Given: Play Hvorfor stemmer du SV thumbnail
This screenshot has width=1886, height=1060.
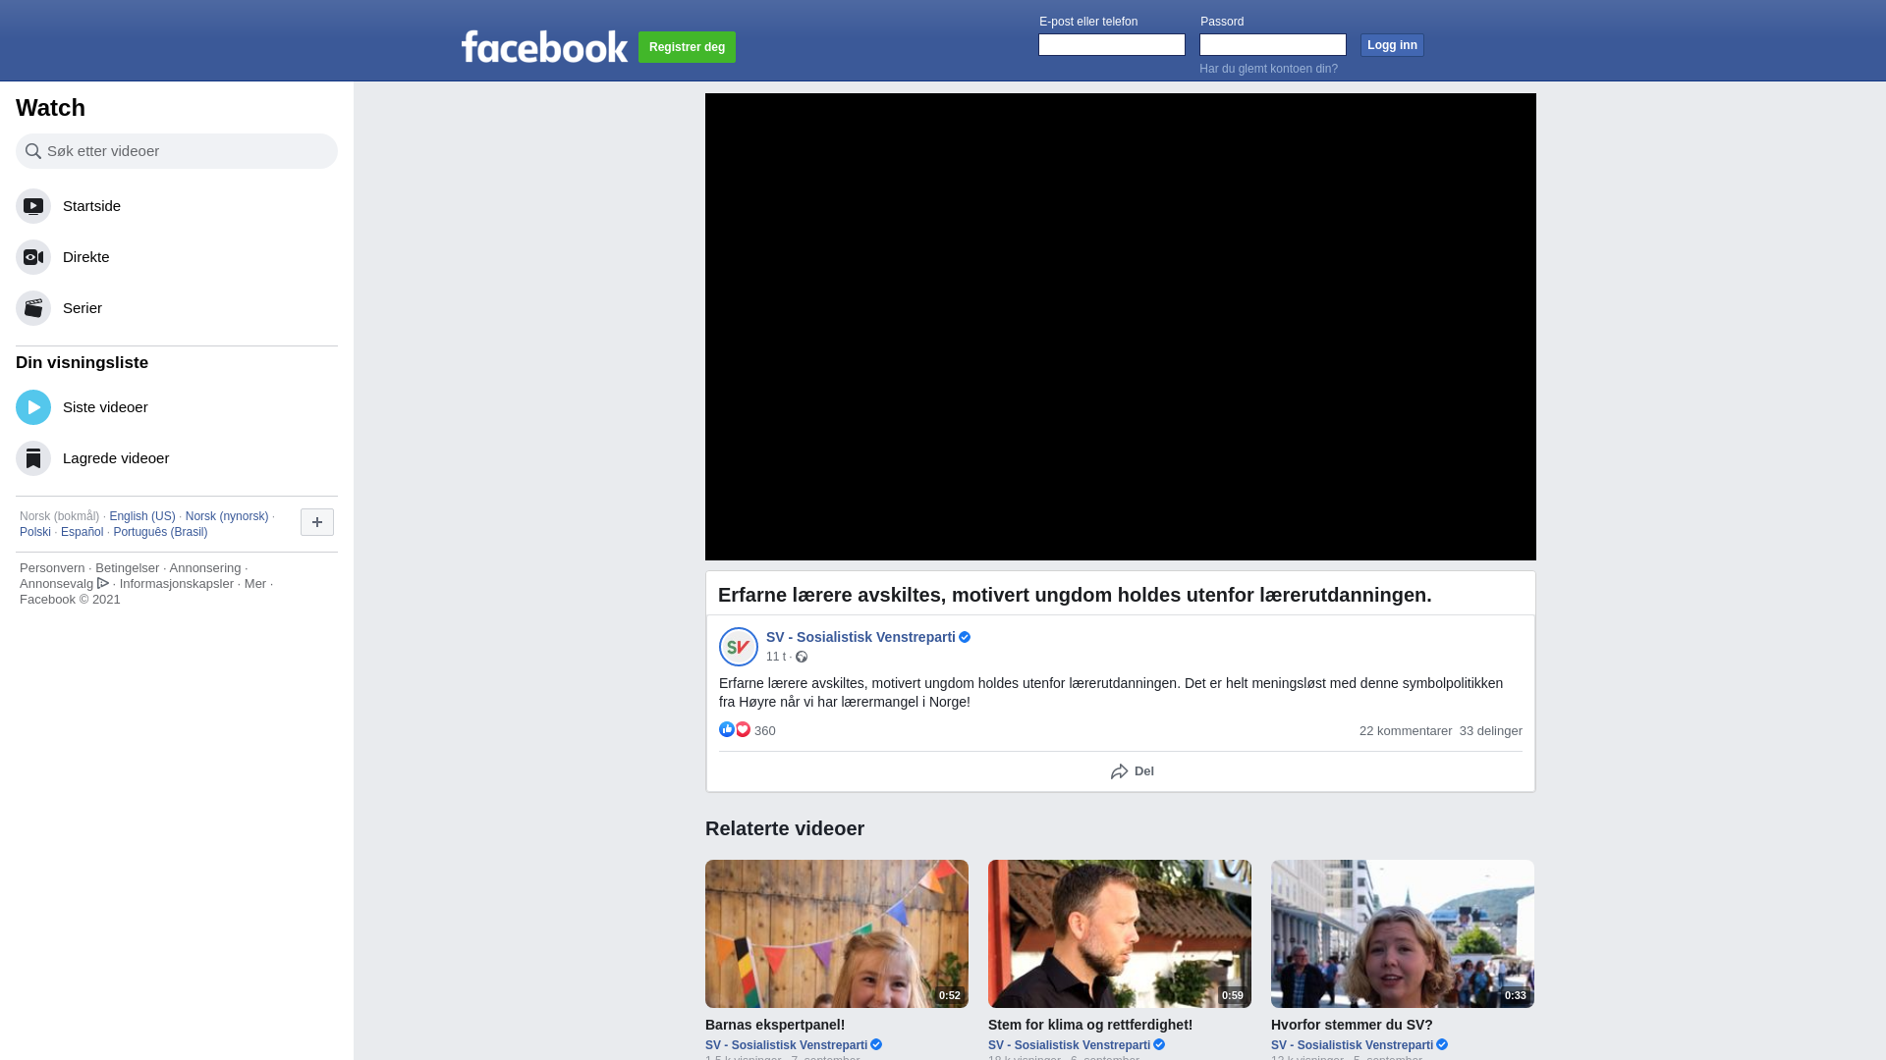Looking at the screenshot, I should click(x=1403, y=933).
